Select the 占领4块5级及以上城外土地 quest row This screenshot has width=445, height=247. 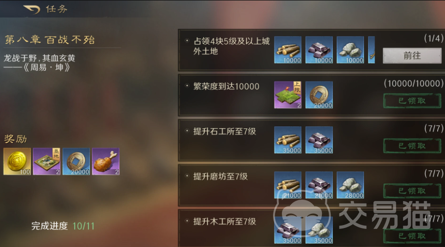[312, 50]
